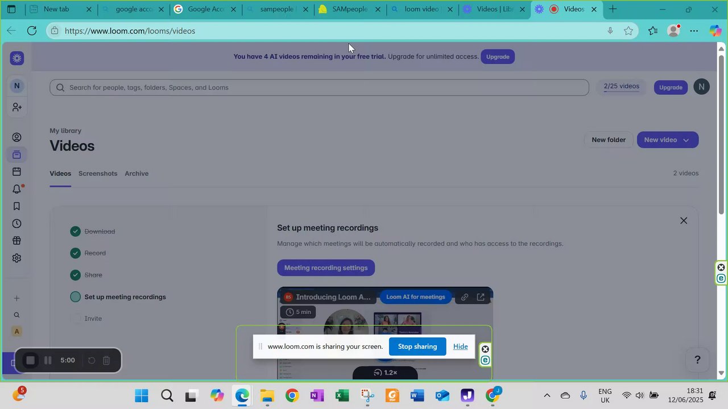Image resolution: width=728 pixels, height=409 pixels.
Task: Pause the Loom recording
Action: click(x=48, y=360)
